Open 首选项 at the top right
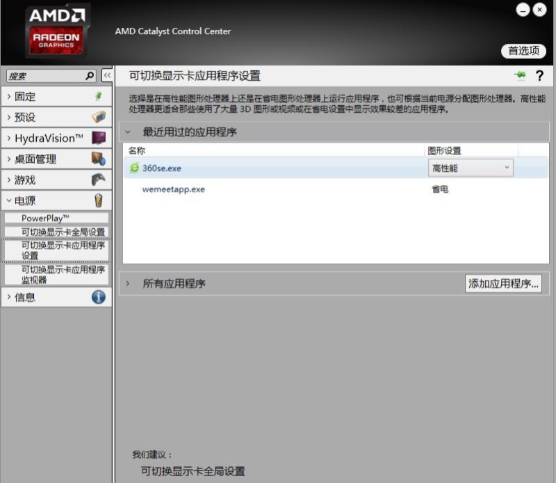Viewport: 556px width, 483px height. pos(525,52)
